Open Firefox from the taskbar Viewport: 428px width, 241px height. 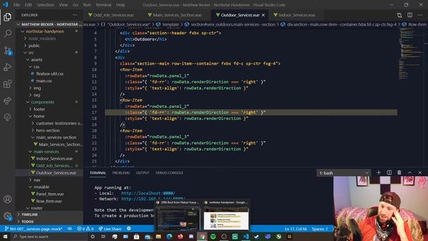click(180, 236)
